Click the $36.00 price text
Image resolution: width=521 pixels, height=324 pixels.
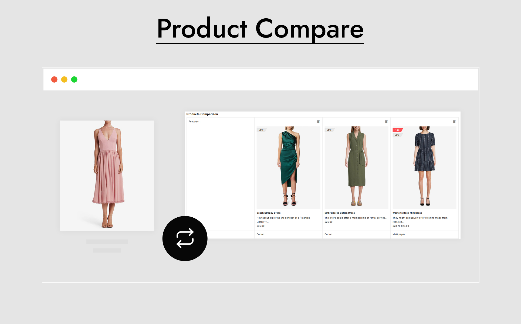(x=260, y=226)
